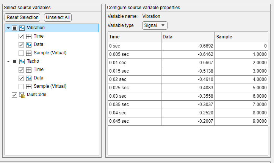This screenshot has height=163, width=274.
Task: Click the Sample column header
Action: (x=241, y=37)
